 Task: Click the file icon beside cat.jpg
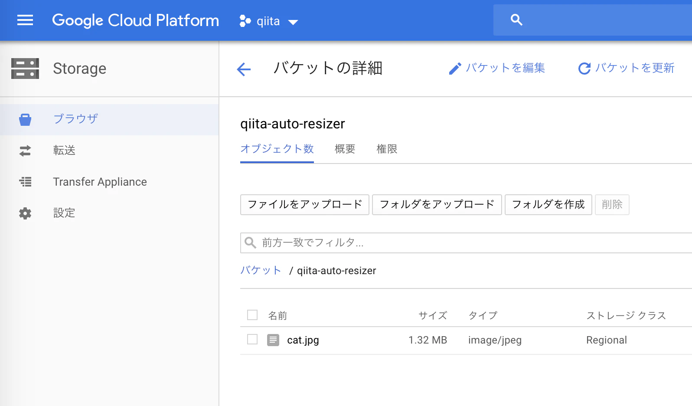point(273,340)
